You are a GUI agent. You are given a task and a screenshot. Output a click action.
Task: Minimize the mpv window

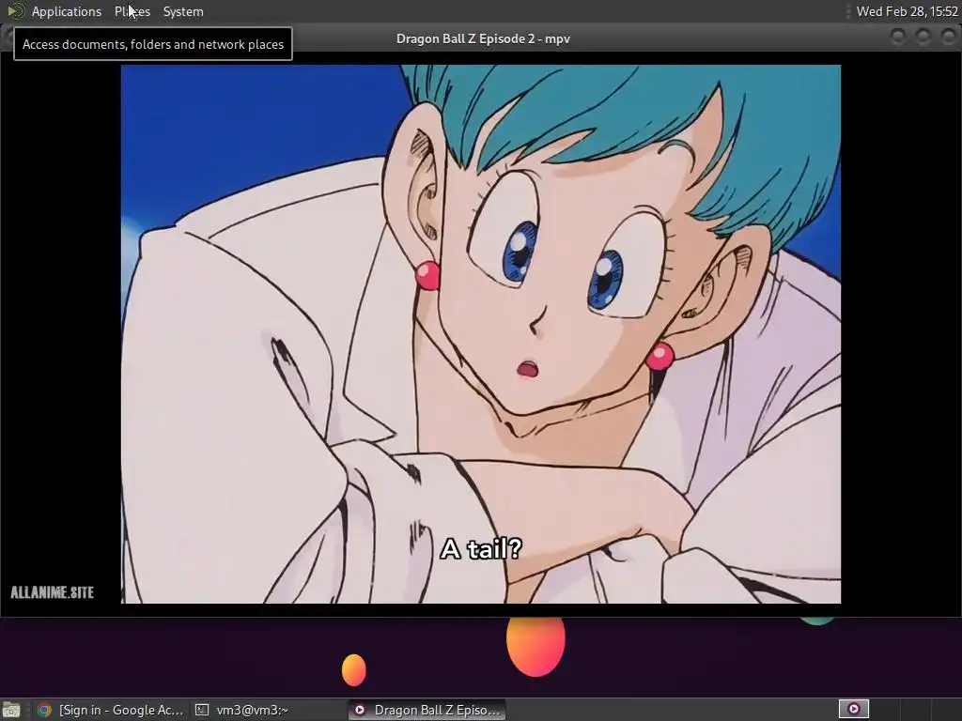[x=897, y=38]
